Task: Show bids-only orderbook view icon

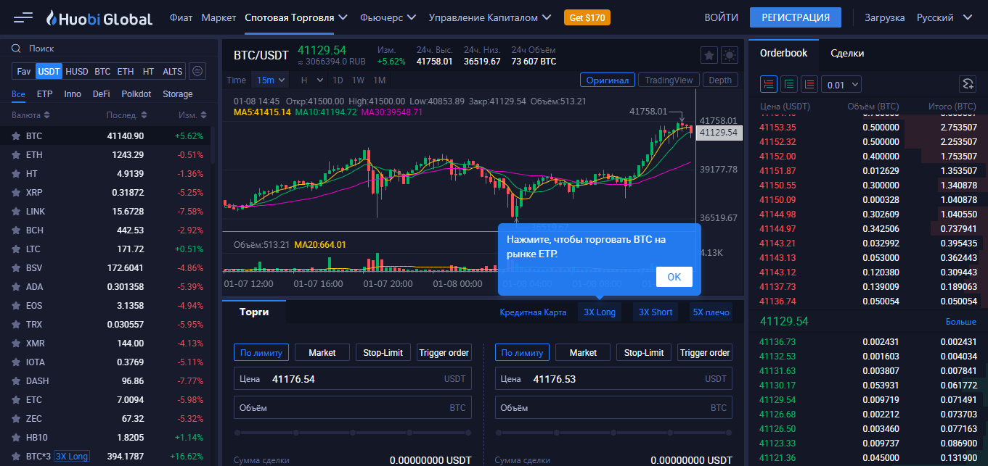Action: click(x=789, y=84)
